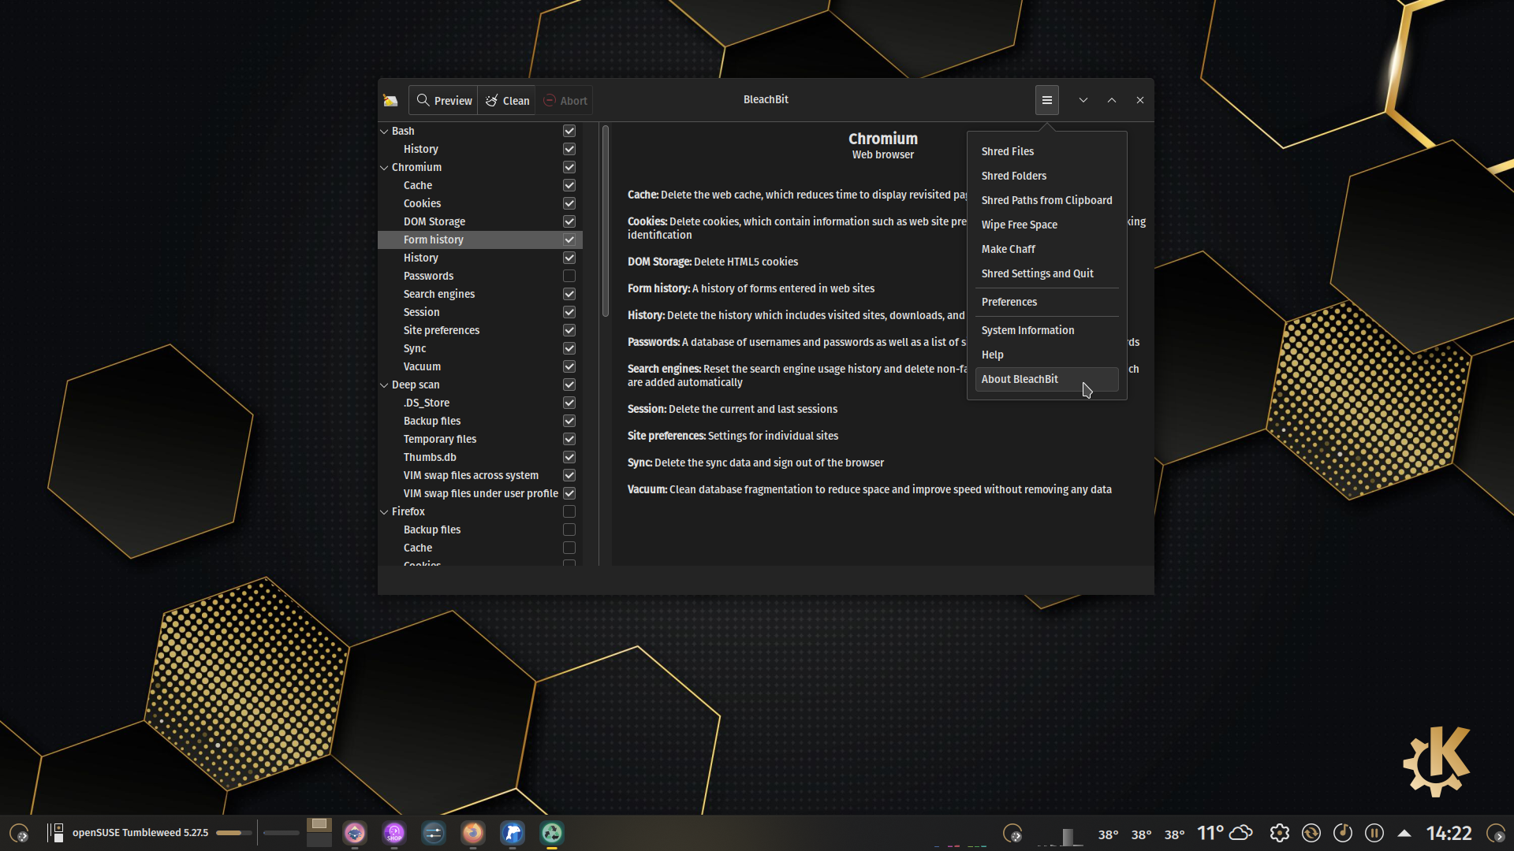Check the Firefox group checkbox
The width and height of the screenshot is (1514, 851).
click(x=569, y=511)
